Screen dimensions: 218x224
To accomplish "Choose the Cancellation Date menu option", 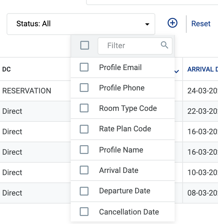I will click(122, 212).
